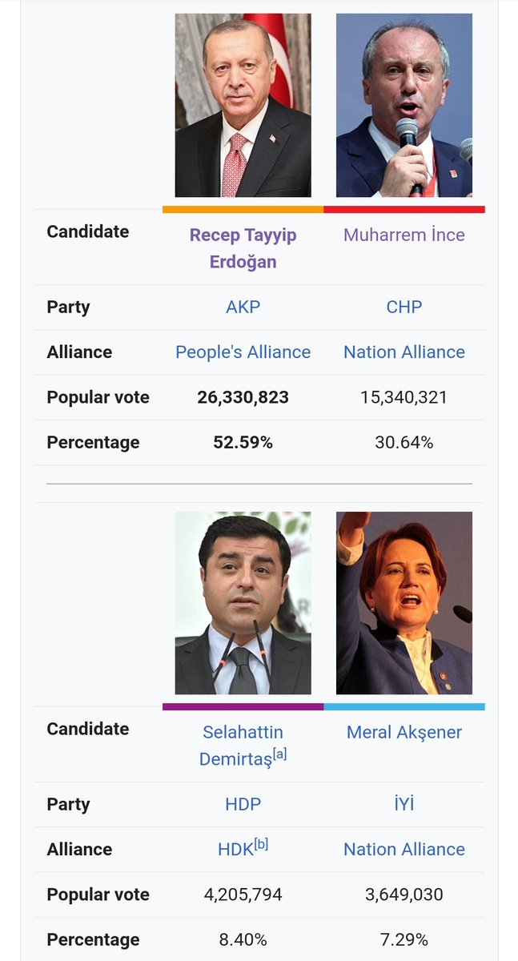The height and width of the screenshot is (961, 518).
Task: Click the Muharrem İnce name link
Action: pyautogui.click(x=404, y=235)
